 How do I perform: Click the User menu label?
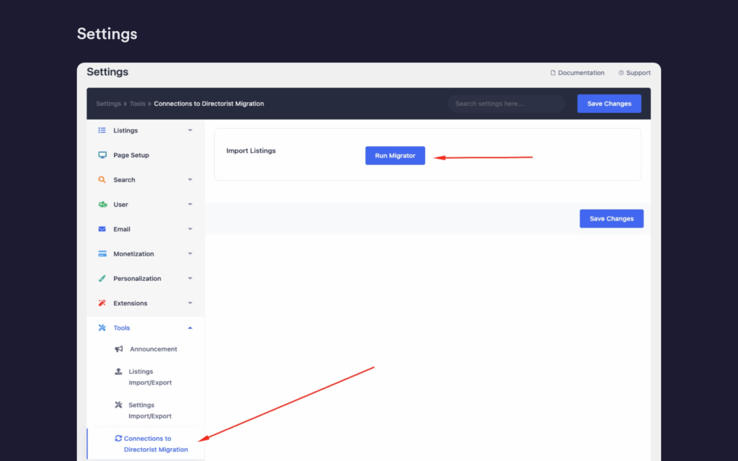click(120, 204)
